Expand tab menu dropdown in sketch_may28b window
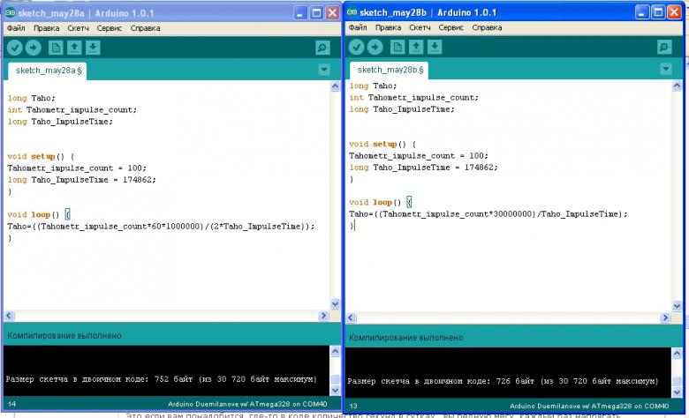 click(x=666, y=69)
